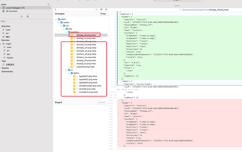The width and height of the screenshot is (242, 152).
Task: Select local branch main under Branches
Action: pyautogui.click(x=8, y=30)
